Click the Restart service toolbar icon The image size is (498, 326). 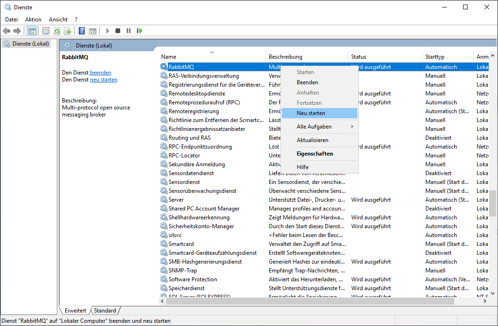pyautogui.click(x=139, y=31)
